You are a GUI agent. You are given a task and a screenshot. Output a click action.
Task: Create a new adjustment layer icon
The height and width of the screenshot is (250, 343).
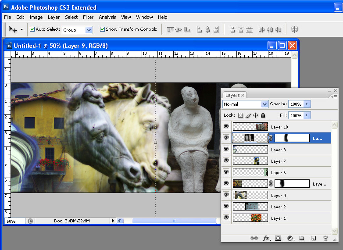pos(290,238)
